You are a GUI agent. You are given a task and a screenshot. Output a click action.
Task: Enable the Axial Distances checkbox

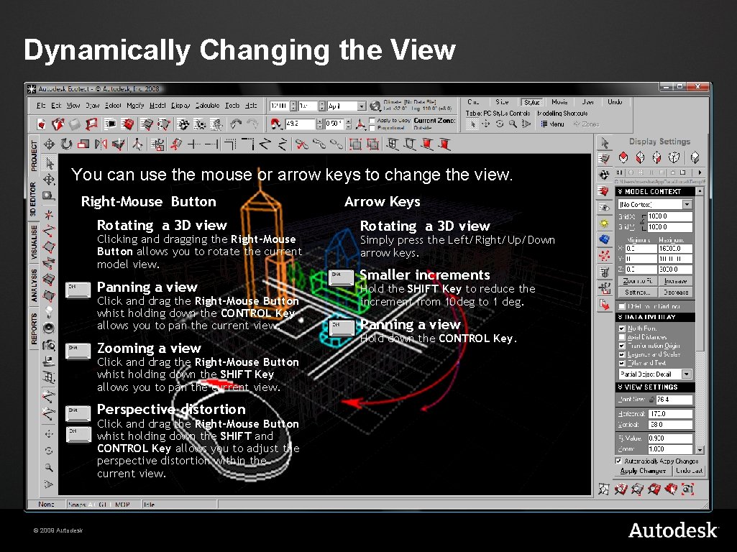(621, 337)
